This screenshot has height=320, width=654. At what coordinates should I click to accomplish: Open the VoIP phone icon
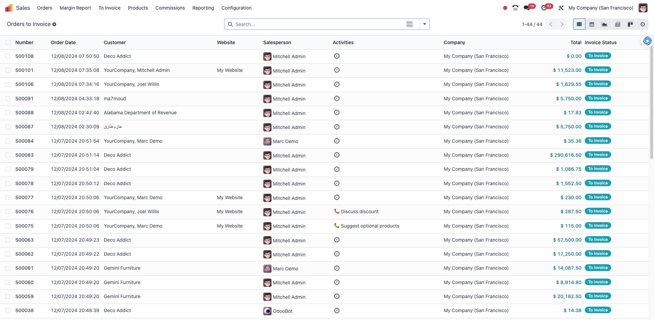[x=515, y=8]
